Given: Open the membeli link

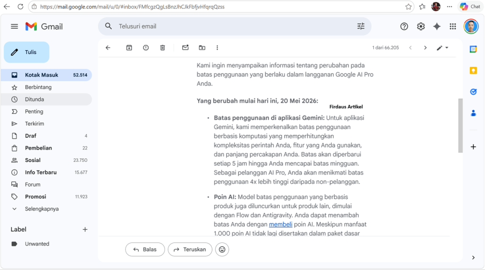Looking at the screenshot, I should (x=280, y=224).
